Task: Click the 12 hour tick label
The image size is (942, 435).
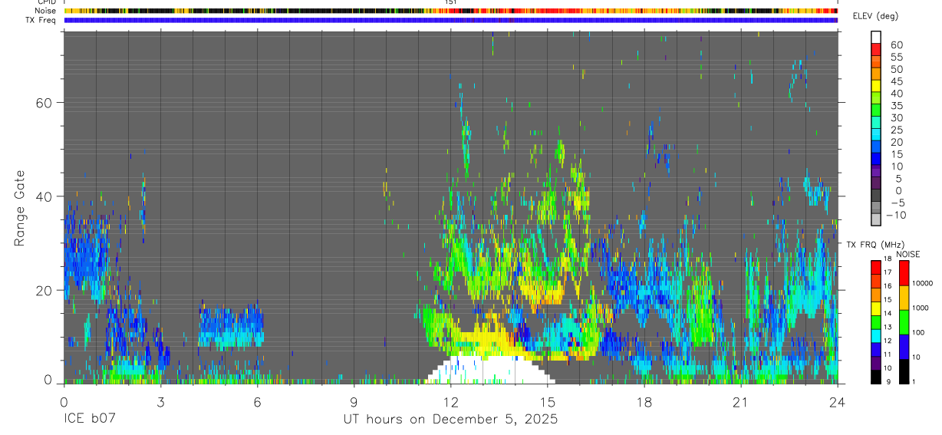Action: [x=450, y=403]
